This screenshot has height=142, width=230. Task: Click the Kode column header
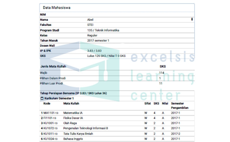point(47,103)
